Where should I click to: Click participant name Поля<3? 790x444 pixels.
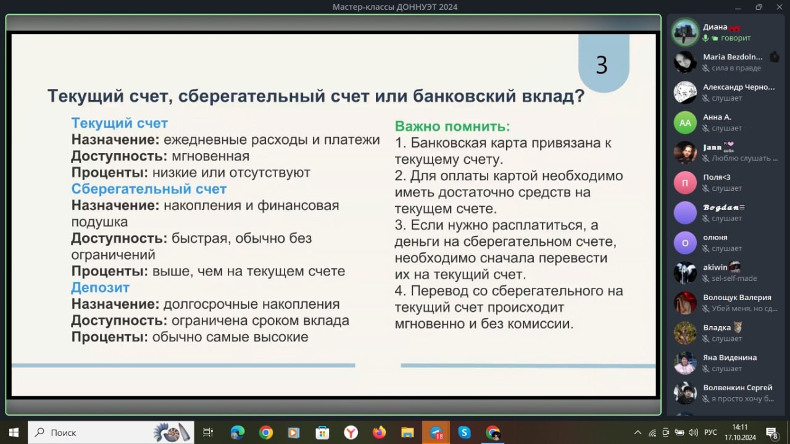click(717, 177)
